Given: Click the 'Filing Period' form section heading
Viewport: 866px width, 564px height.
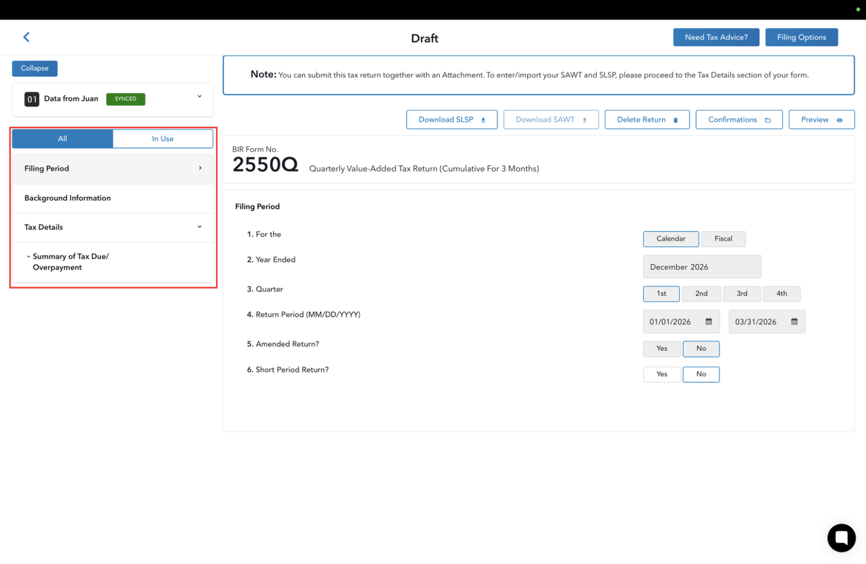Looking at the screenshot, I should pyautogui.click(x=257, y=207).
